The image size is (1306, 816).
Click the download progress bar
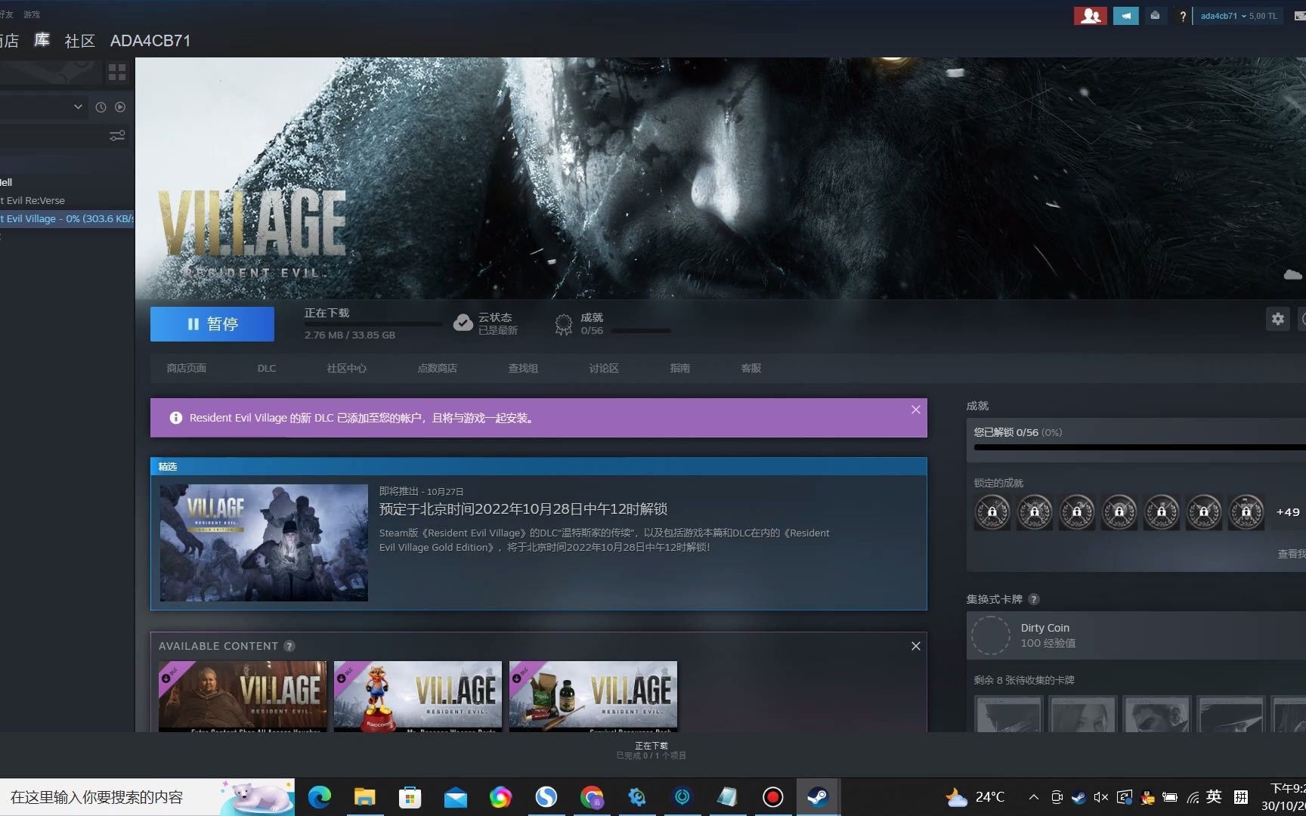pos(373,324)
